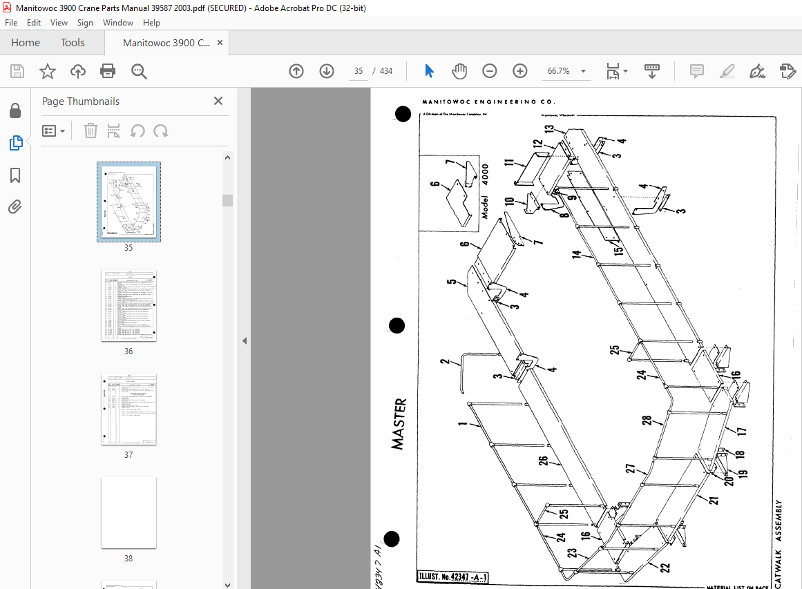Open the Window menu
The width and height of the screenshot is (802, 589).
tap(117, 23)
